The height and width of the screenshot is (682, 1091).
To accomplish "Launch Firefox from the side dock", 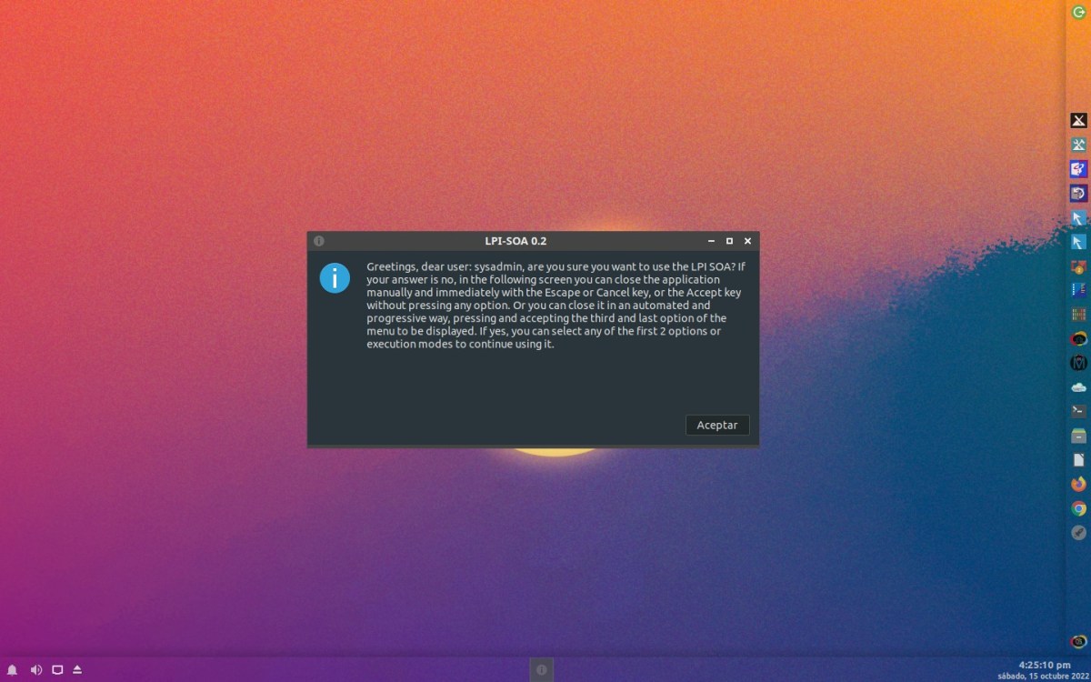I will click(x=1078, y=484).
